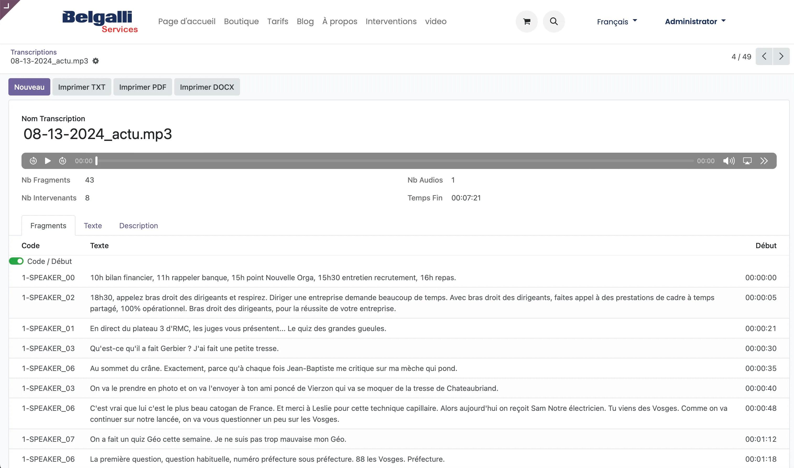
Task: Click the cart/shopping icon in navbar
Action: (x=526, y=21)
